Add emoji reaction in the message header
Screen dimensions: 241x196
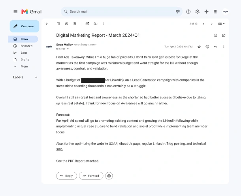click(x=207, y=47)
